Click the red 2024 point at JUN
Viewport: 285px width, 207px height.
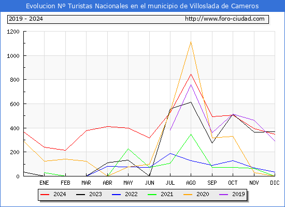point(149,138)
